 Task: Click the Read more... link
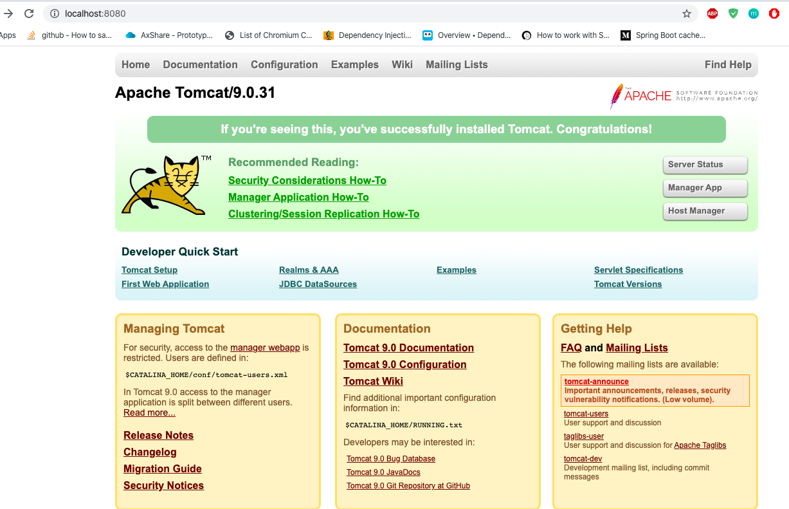click(149, 412)
